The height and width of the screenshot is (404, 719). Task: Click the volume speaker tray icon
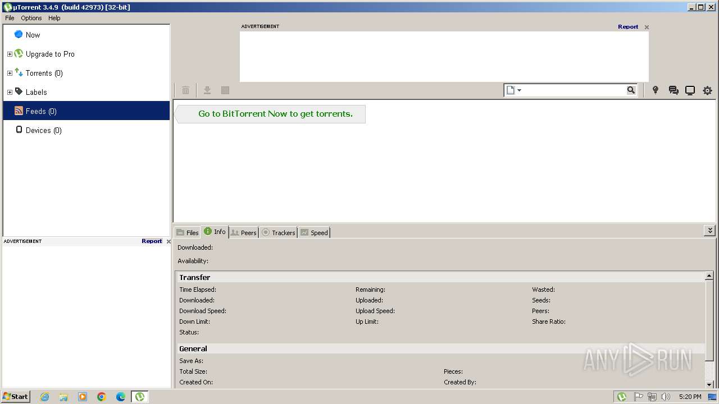(666, 397)
